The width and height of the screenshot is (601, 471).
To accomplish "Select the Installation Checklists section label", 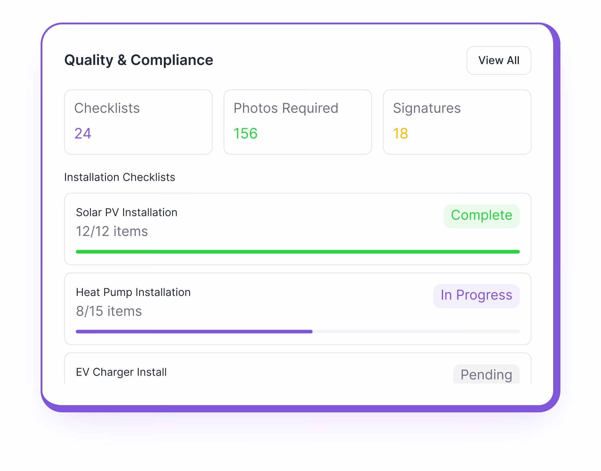I will [119, 177].
